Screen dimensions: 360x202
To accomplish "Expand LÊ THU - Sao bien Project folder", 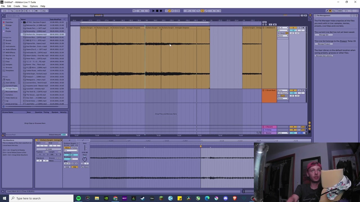I will (22, 22).
